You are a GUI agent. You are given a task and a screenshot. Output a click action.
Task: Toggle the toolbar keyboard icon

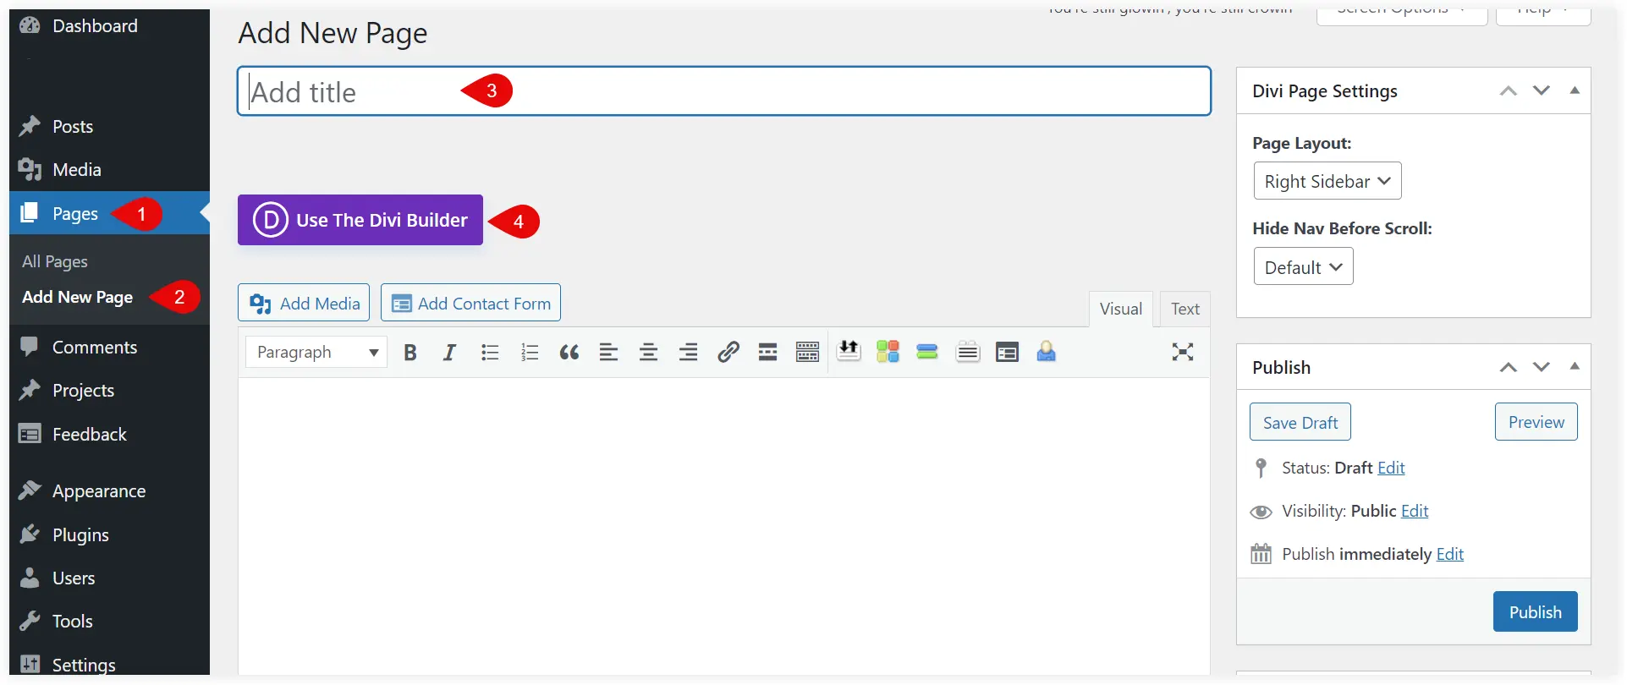pos(808,353)
